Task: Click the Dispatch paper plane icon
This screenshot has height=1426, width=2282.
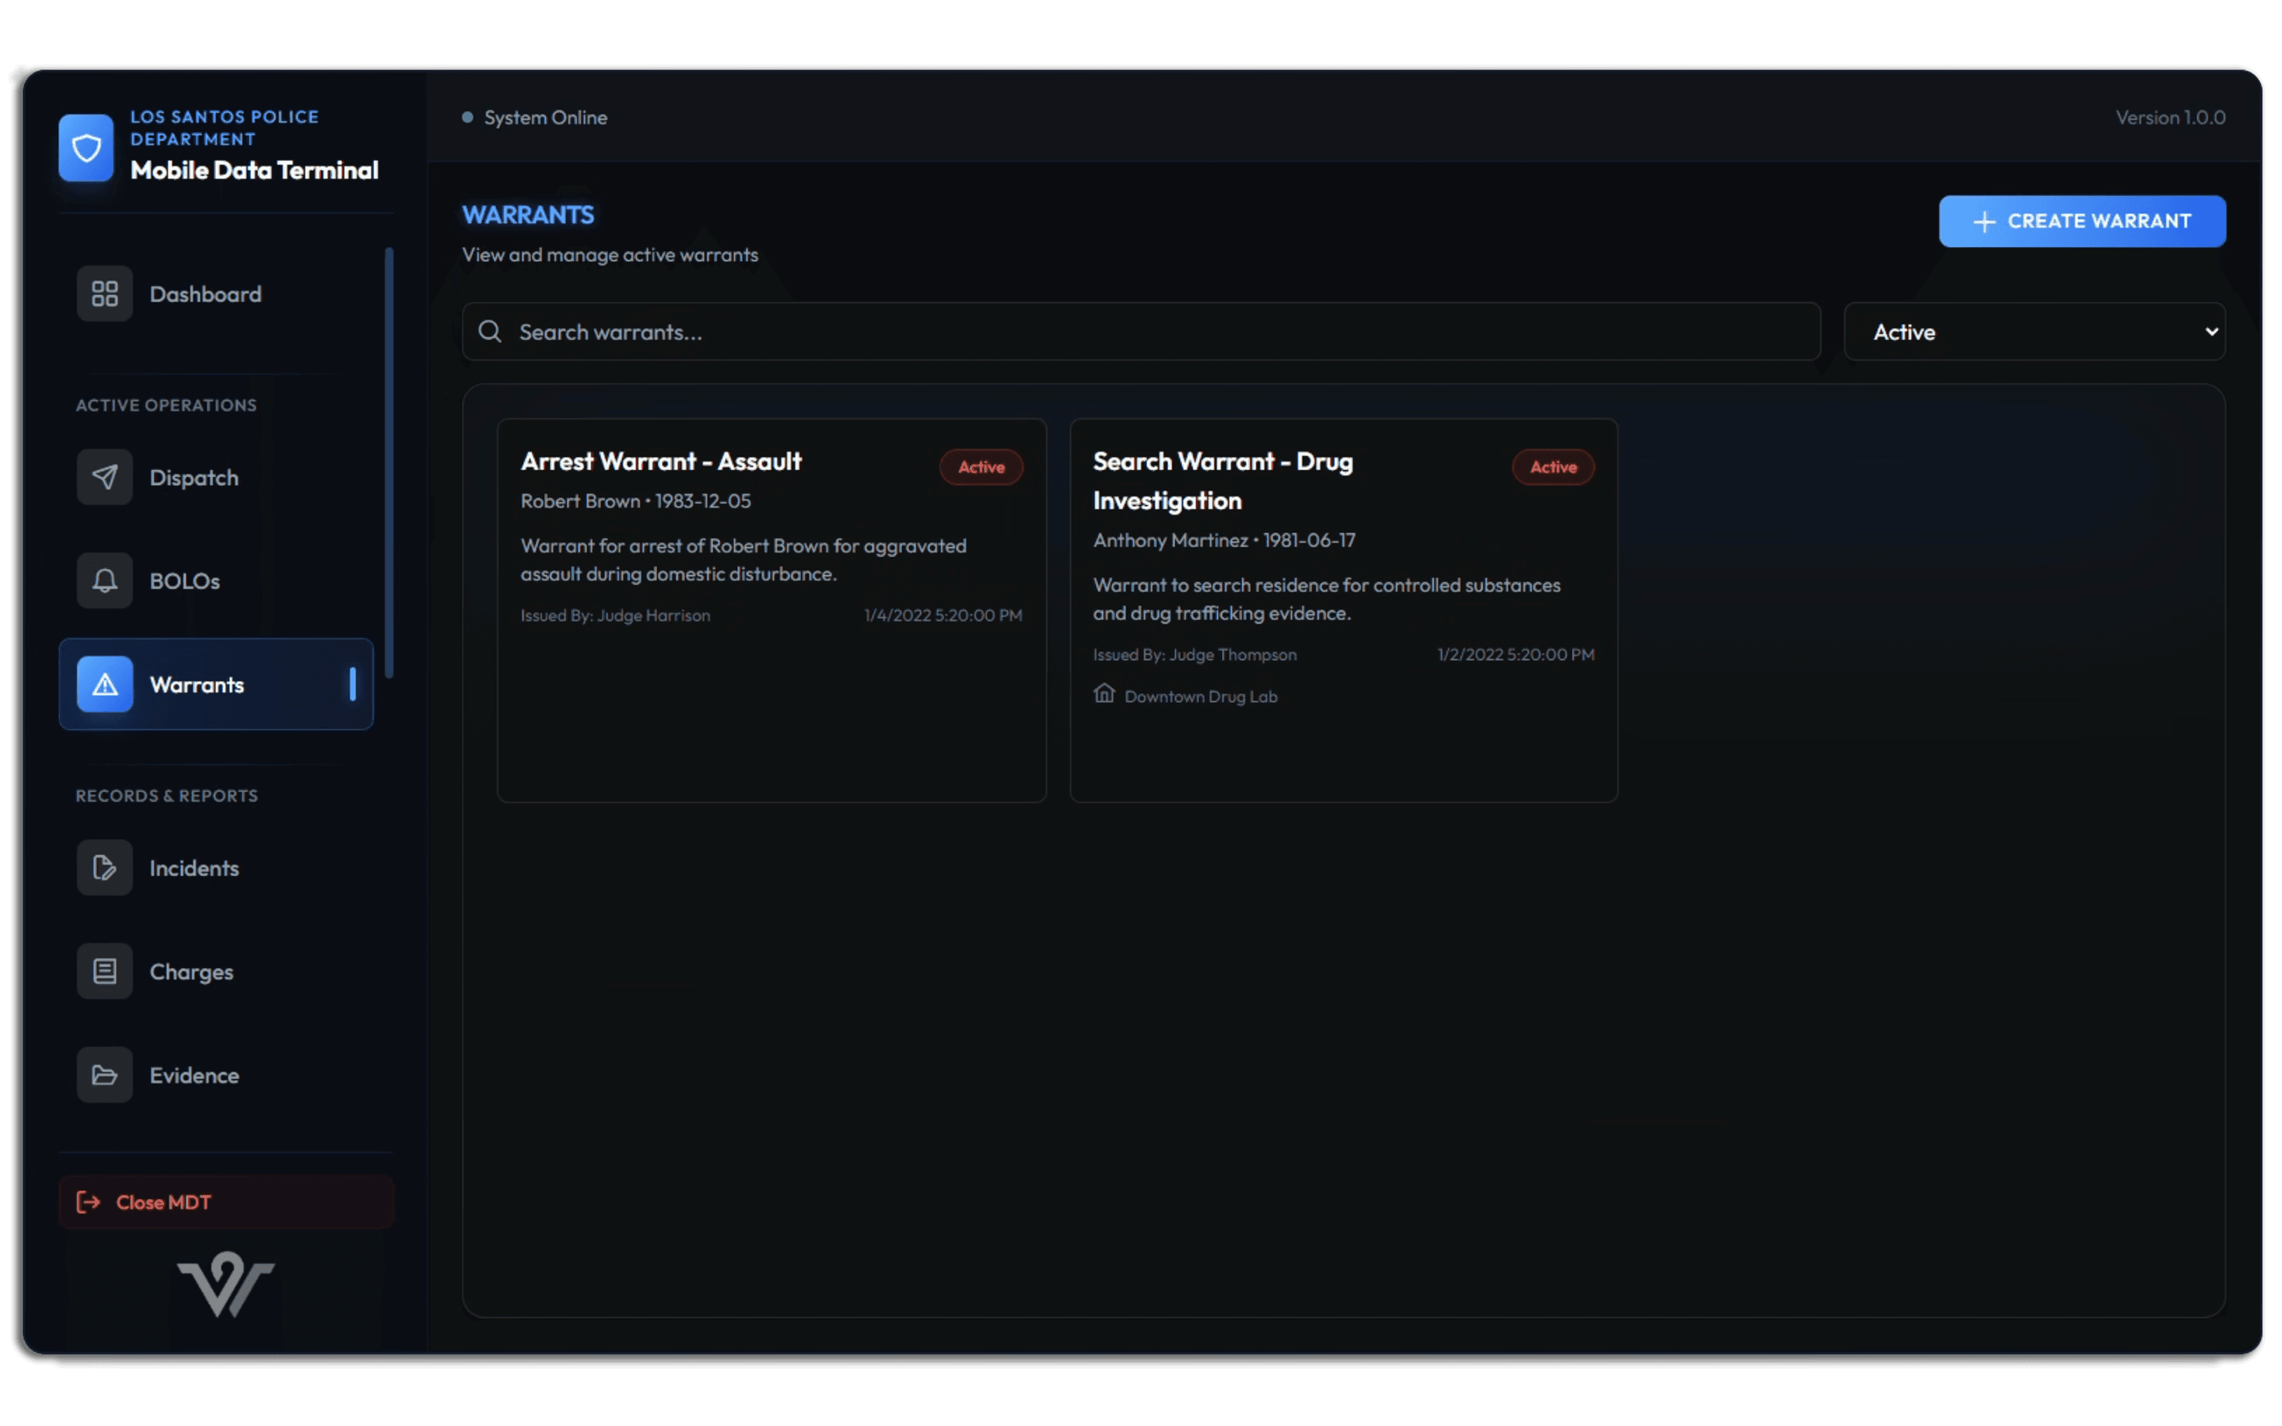Action: pos(105,477)
